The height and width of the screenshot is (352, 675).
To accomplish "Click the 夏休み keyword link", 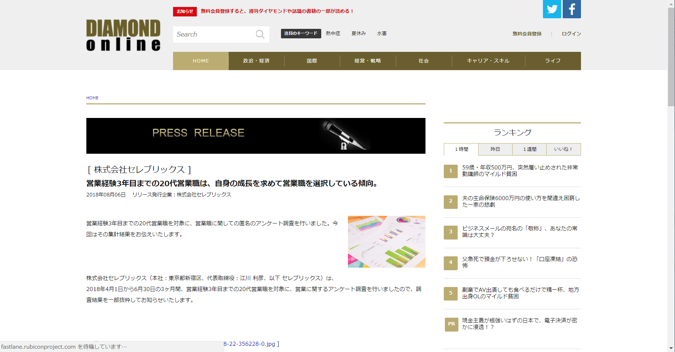I will coord(359,34).
